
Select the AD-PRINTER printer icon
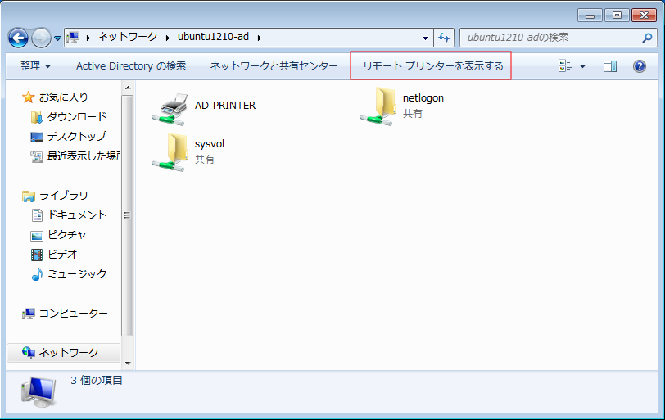(170, 110)
